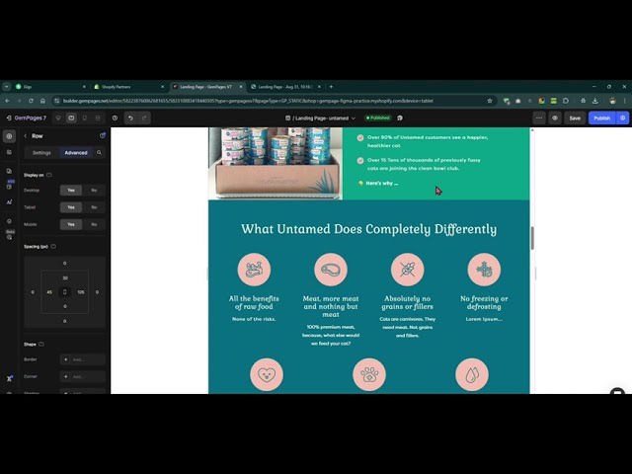Set Mobile display to No
The image size is (632, 474).
coord(94,224)
